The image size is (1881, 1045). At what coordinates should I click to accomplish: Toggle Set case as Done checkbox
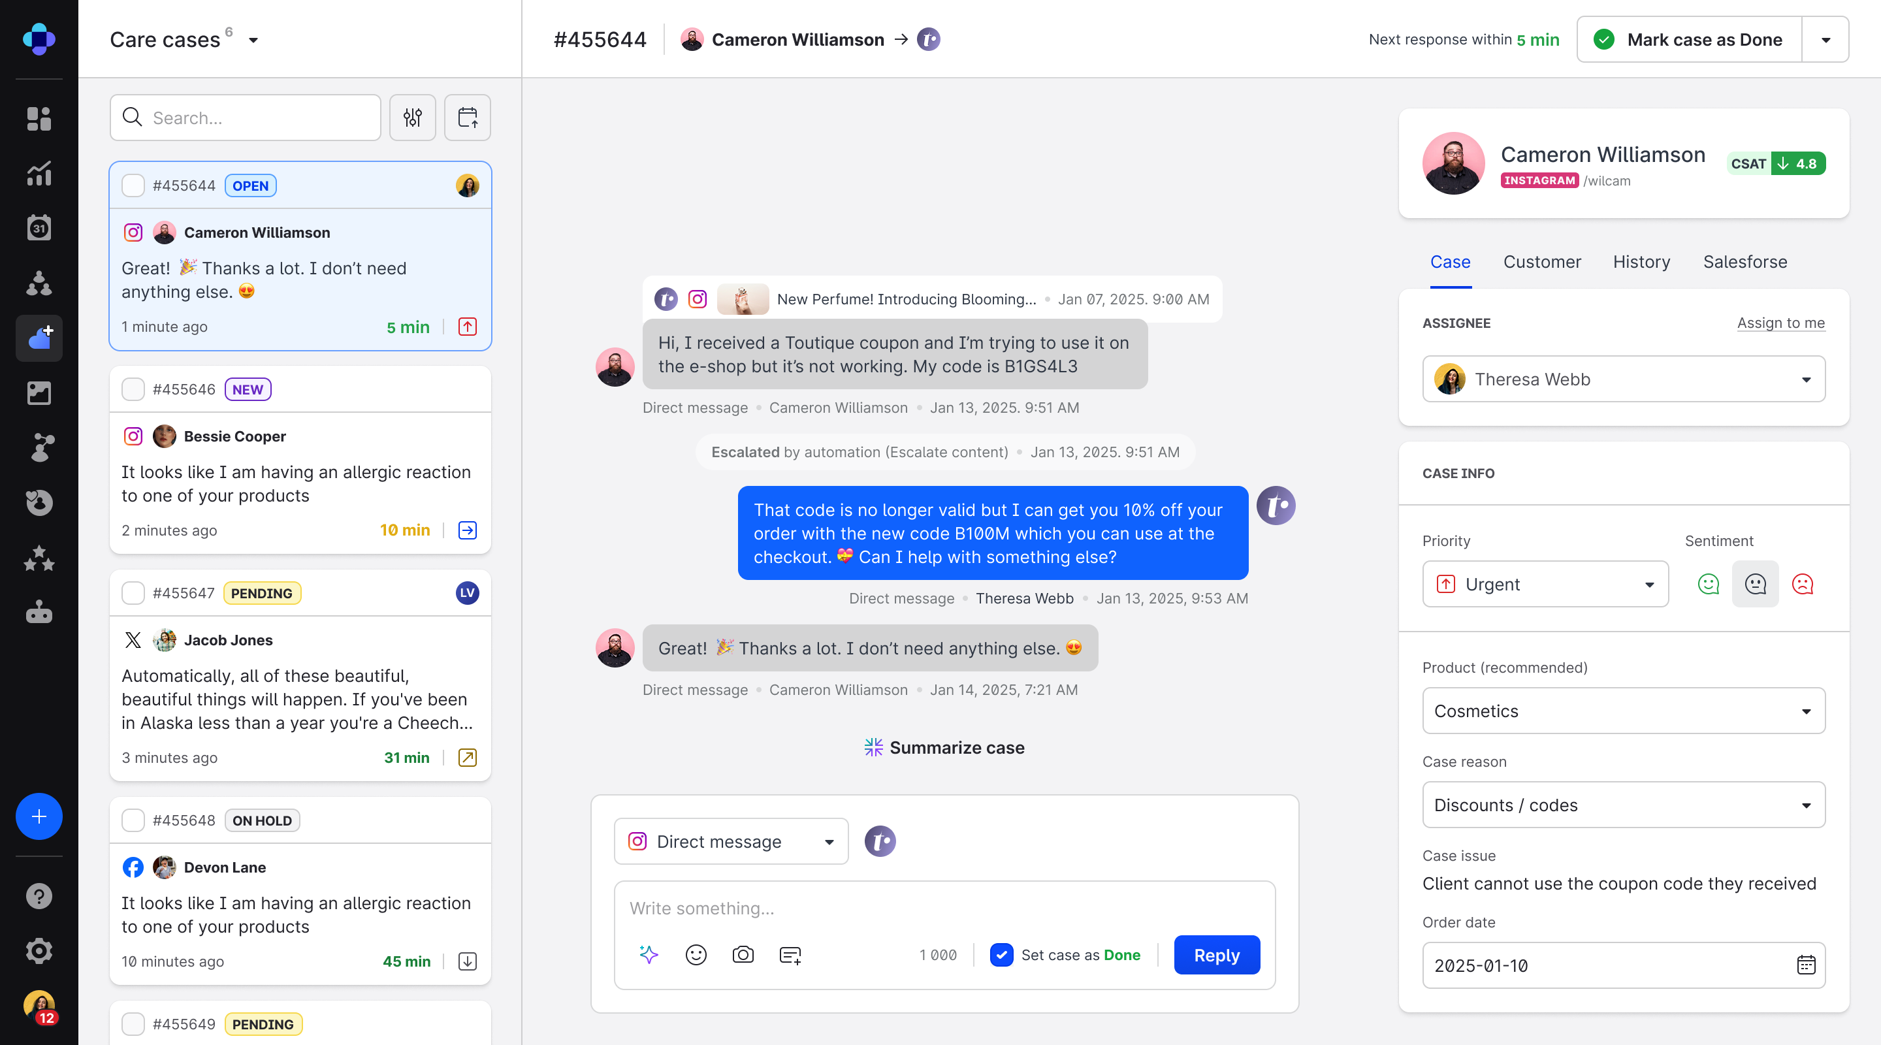1003,955
